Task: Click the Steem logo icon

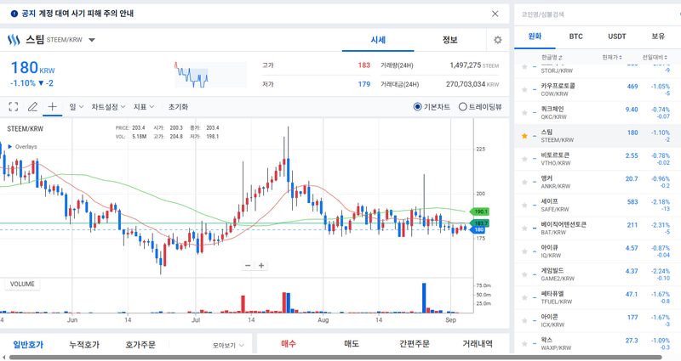Action: (14, 40)
